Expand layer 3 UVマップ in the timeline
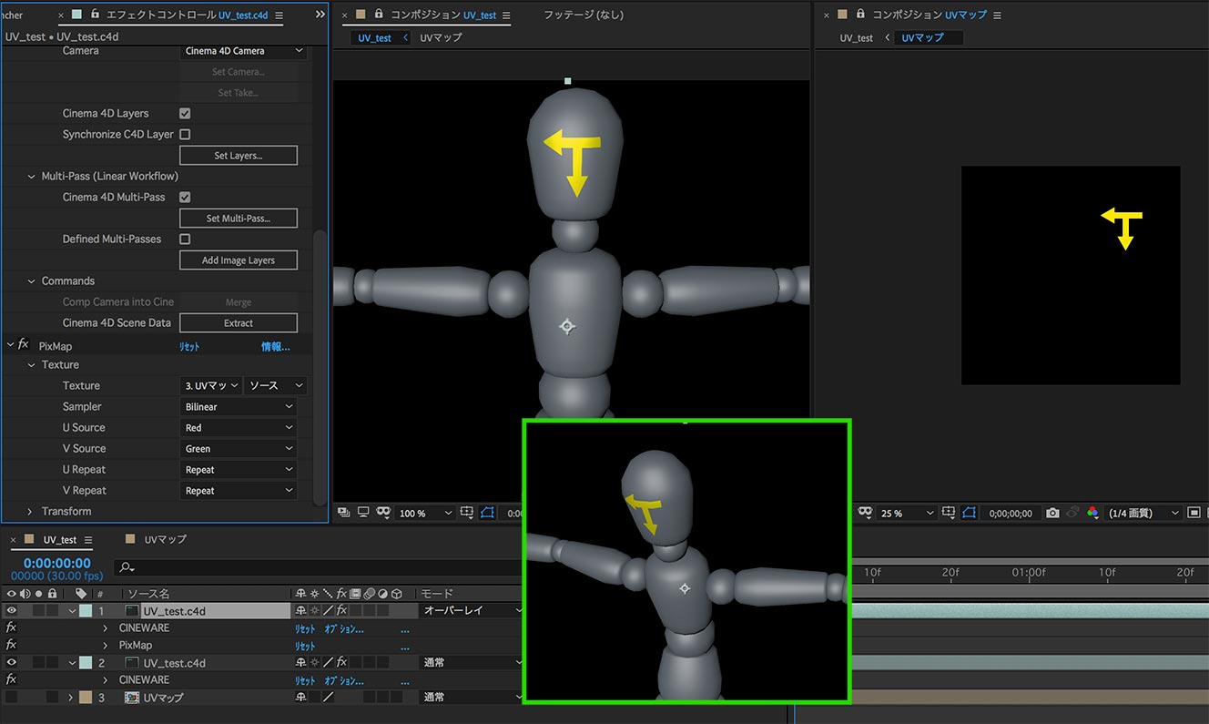The width and height of the screenshot is (1209, 724). click(70, 698)
